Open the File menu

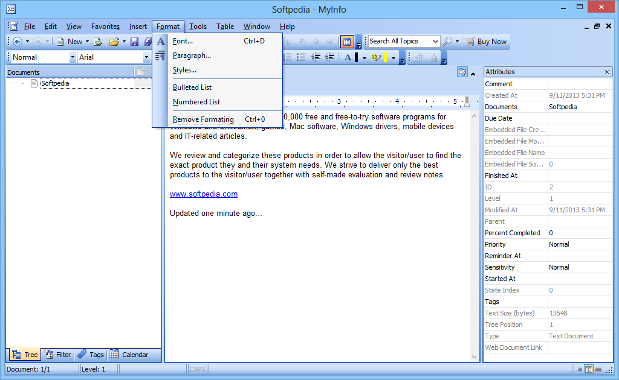(x=30, y=27)
